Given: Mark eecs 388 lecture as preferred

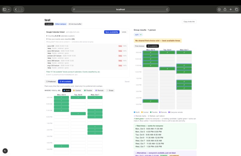Looking at the screenshot, I should 61,63.
